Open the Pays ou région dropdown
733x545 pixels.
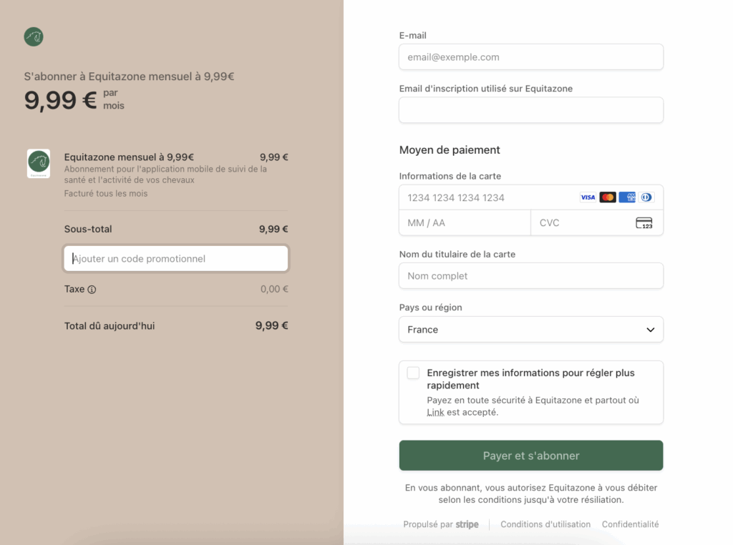pos(531,330)
